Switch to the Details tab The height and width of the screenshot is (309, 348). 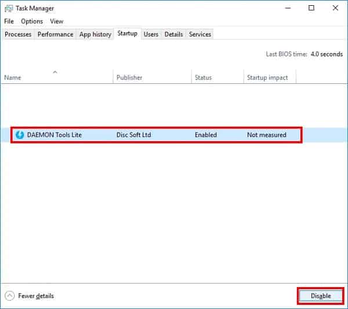click(x=174, y=34)
